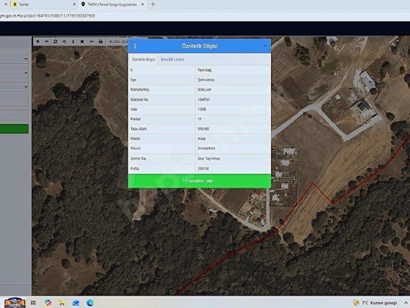Expand the third dropdown in left panel

pyautogui.click(x=14, y=87)
